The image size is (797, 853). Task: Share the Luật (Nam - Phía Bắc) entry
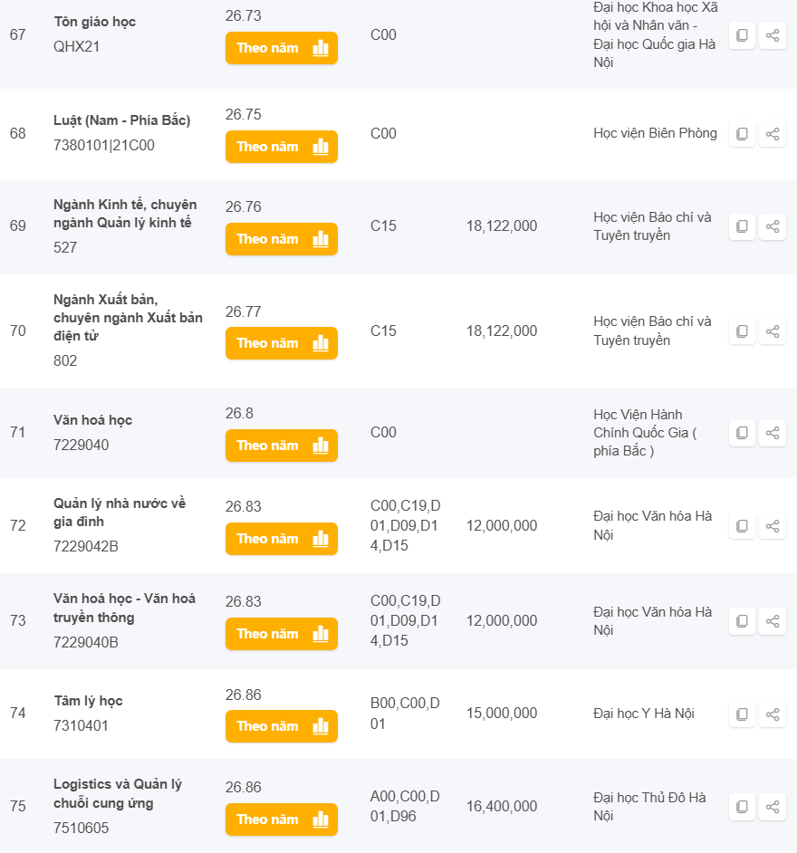click(773, 134)
